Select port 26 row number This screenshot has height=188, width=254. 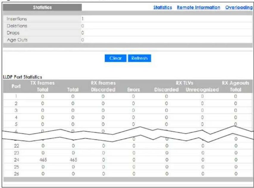(16, 174)
